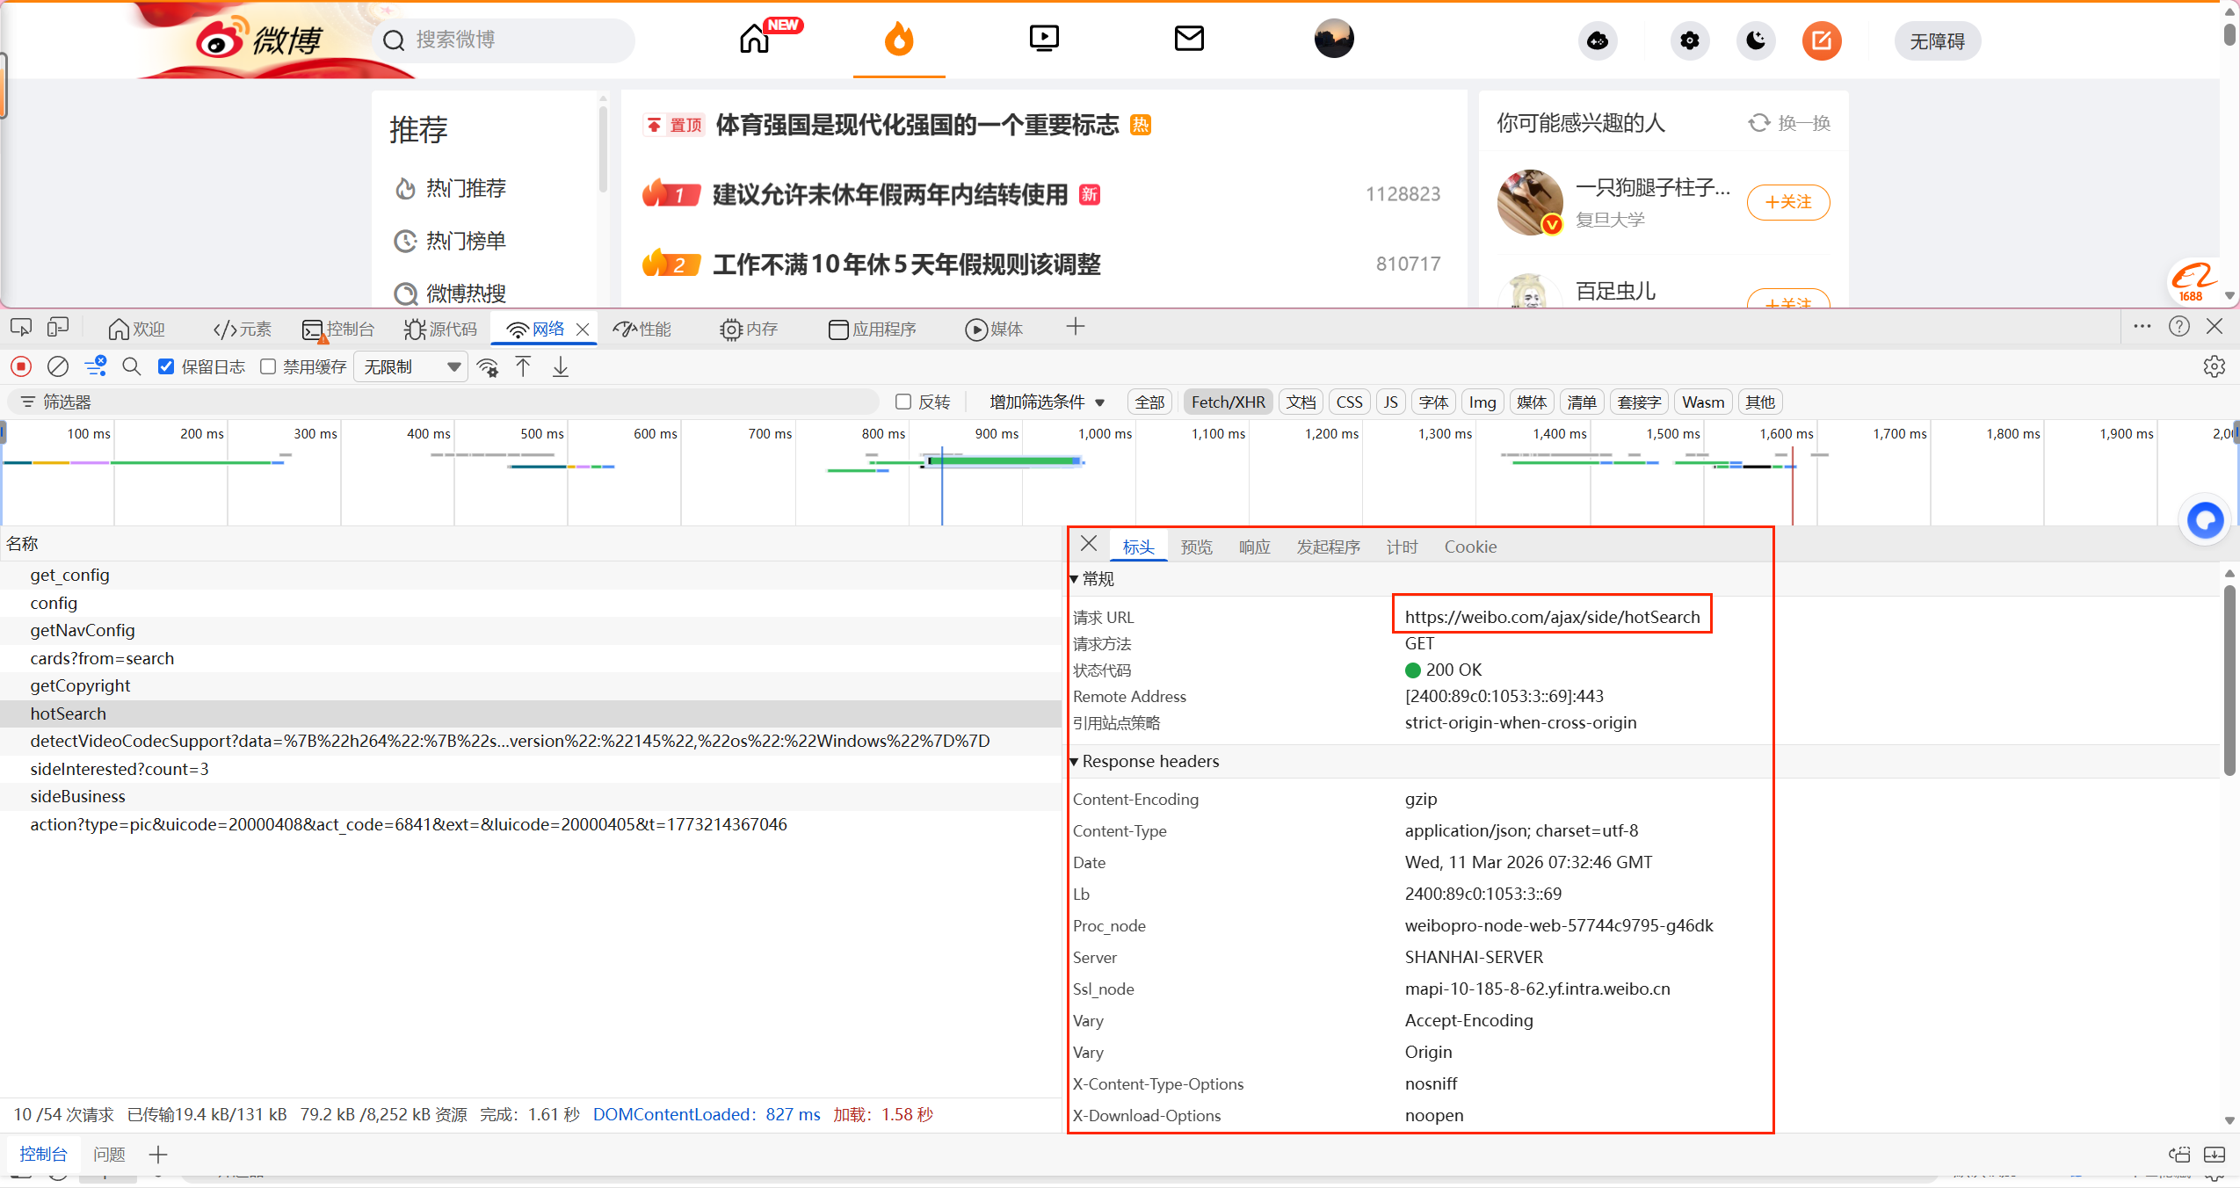Follow 一只狗腿子柱子 with +关注 button
This screenshot has width=2240, height=1188.
click(x=1787, y=202)
